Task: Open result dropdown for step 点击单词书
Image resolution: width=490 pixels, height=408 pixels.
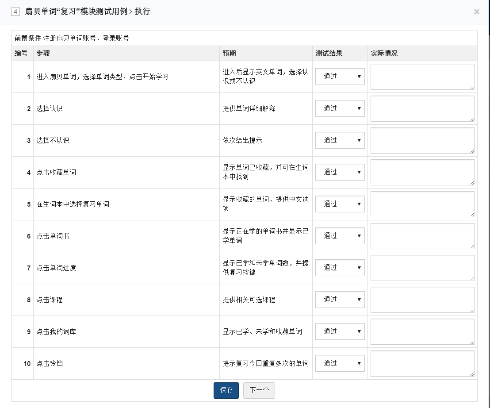Action: (340, 236)
